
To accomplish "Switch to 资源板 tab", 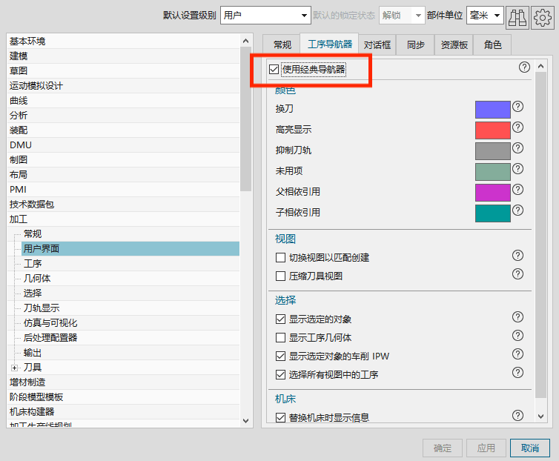I will point(454,45).
